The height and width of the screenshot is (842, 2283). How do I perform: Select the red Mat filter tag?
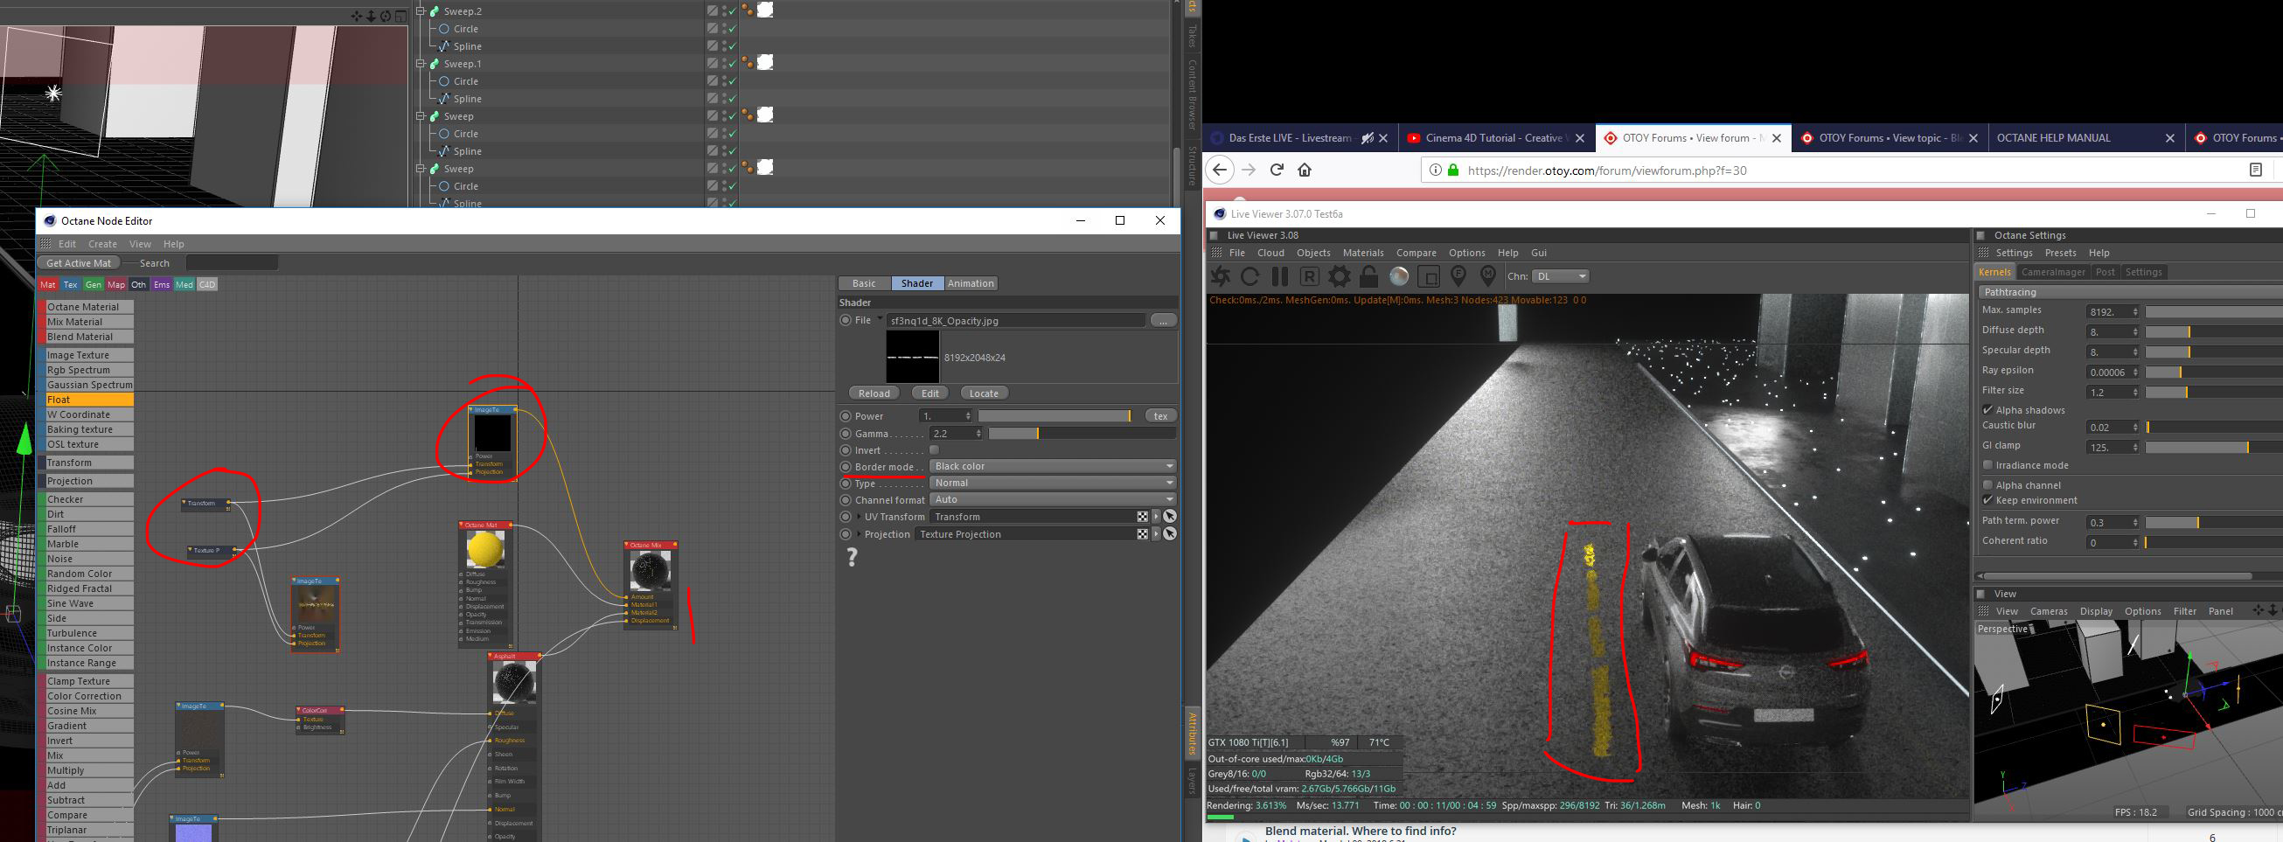(48, 284)
